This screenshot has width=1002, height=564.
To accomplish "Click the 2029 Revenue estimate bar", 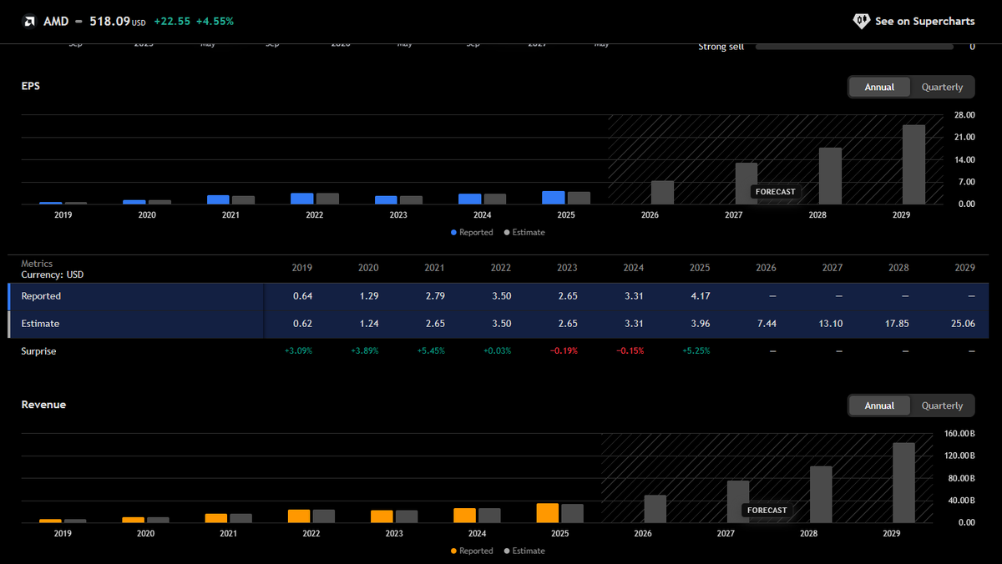I will [904, 483].
